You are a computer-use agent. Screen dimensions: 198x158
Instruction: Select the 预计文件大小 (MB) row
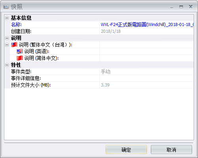click(102, 85)
